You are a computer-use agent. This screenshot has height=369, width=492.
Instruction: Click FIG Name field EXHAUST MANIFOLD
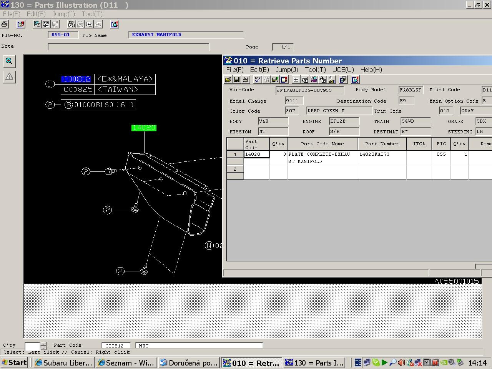point(186,35)
